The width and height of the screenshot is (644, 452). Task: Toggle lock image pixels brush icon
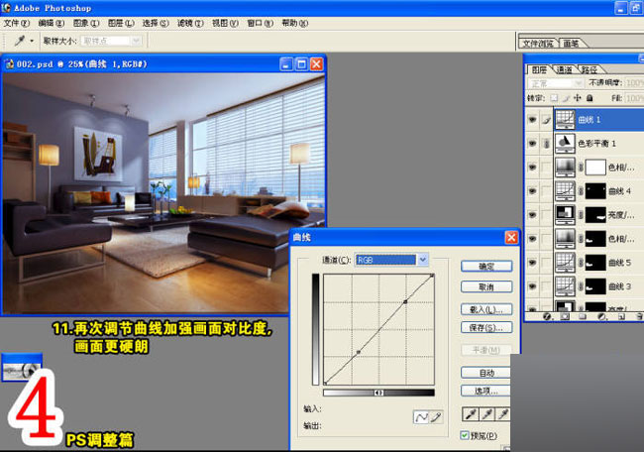(x=566, y=98)
